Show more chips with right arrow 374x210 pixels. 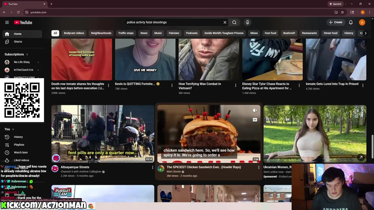point(366,33)
